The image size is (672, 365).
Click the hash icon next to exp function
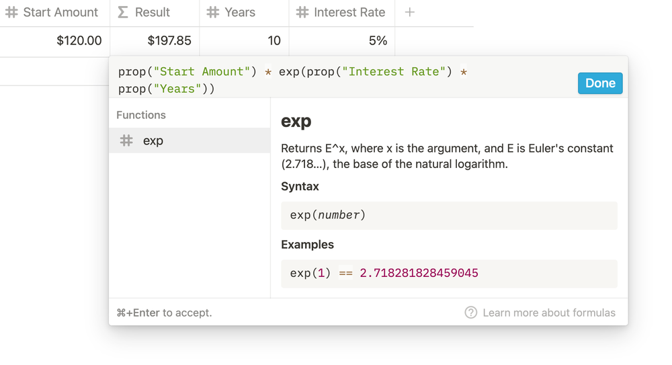click(126, 140)
